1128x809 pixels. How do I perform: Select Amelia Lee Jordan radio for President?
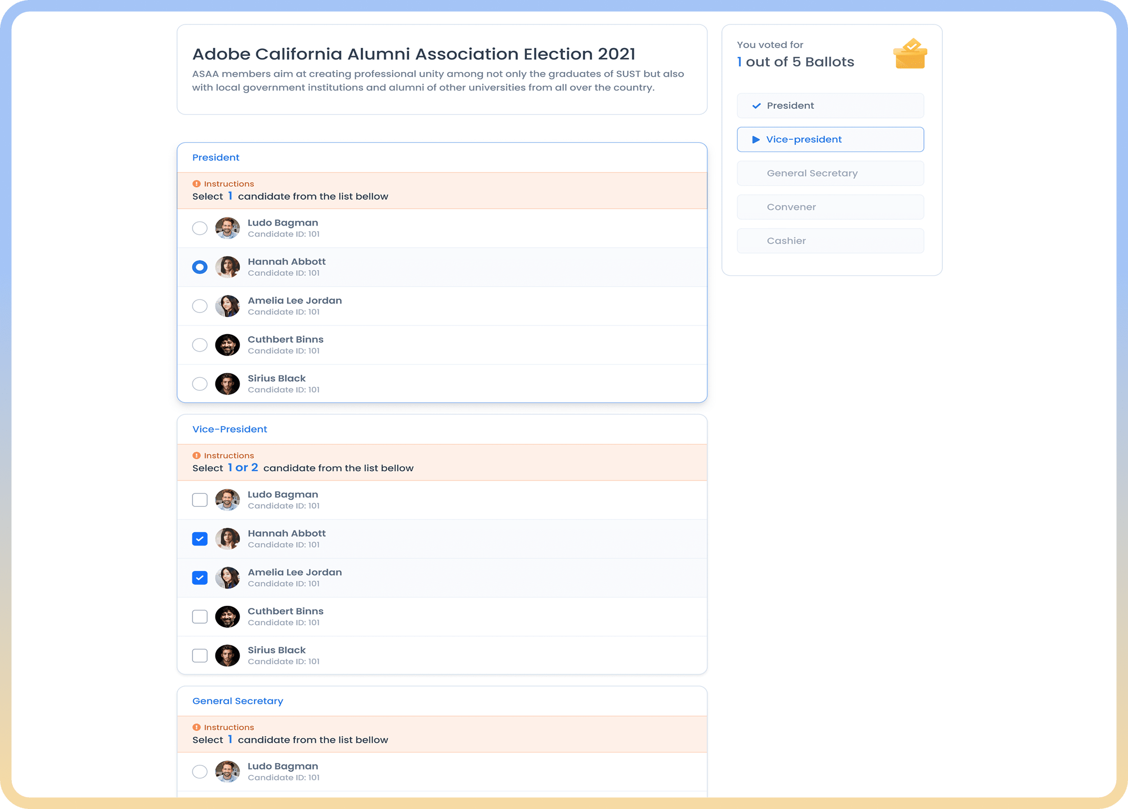[200, 306]
